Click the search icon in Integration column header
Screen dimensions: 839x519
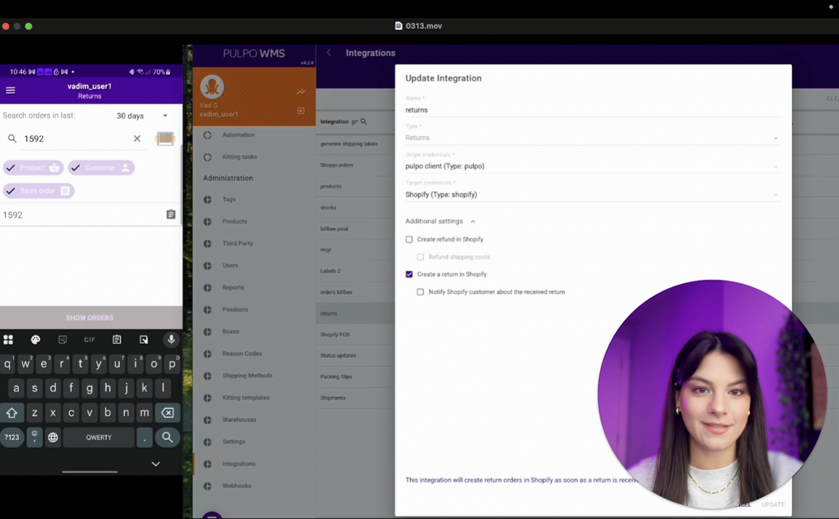(364, 121)
